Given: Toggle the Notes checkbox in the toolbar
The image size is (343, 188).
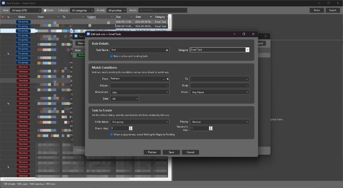Looking at the screenshot, I should [45, 10].
